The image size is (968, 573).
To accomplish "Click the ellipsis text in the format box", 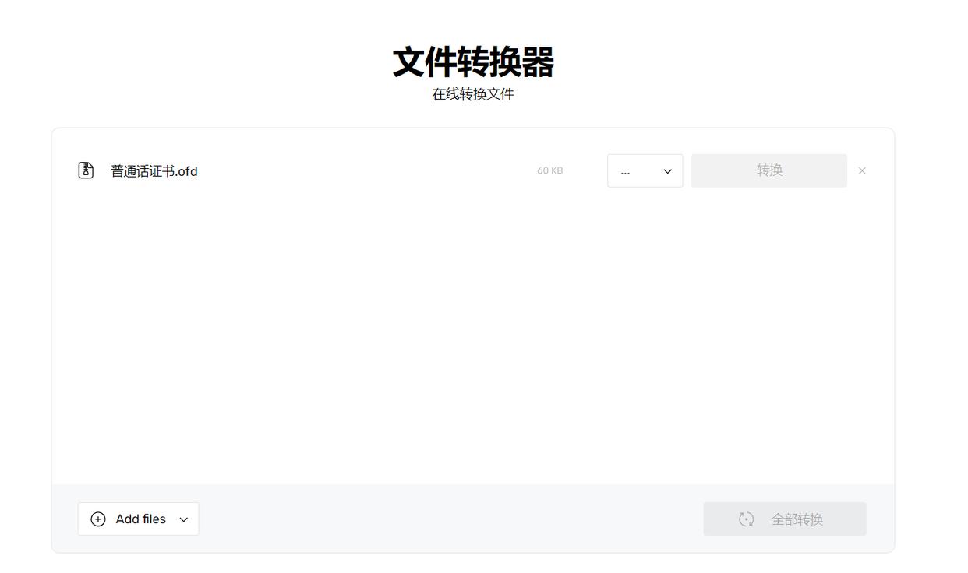I will pyautogui.click(x=625, y=171).
